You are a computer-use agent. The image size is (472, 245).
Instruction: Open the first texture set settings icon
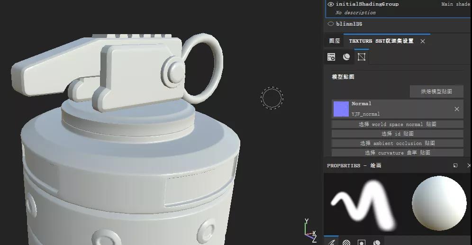tap(331, 57)
